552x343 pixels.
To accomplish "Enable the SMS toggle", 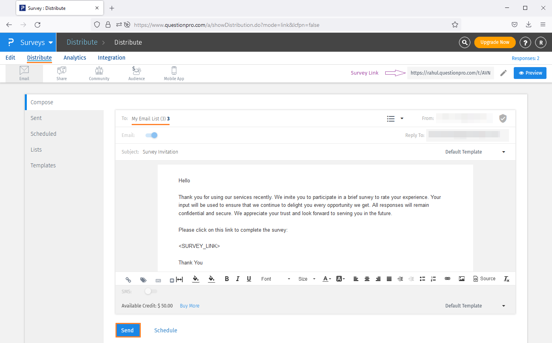I will point(150,291).
